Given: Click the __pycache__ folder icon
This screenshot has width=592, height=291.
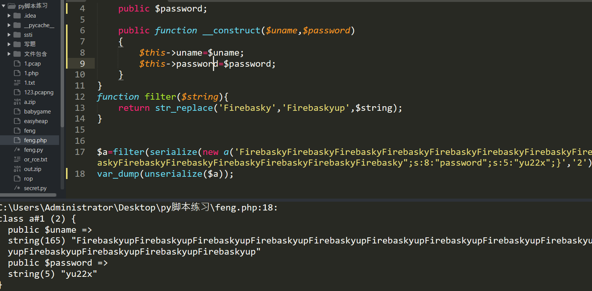Looking at the screenshot, I should click(17, 25).
